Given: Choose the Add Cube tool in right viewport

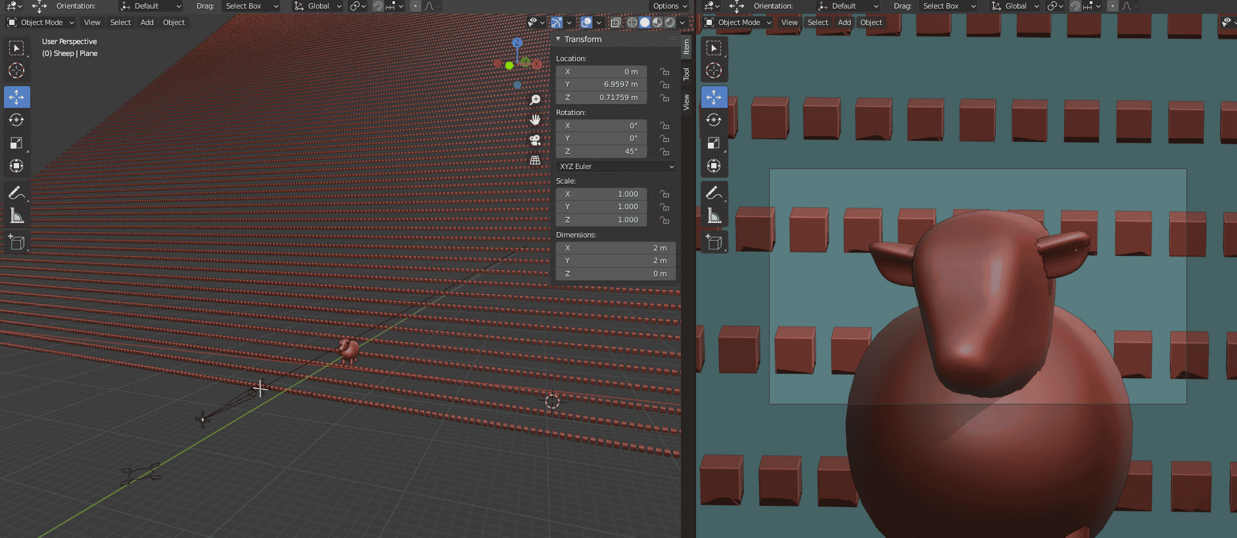Looking at the screenshot, I should click(x=714, y=243).
